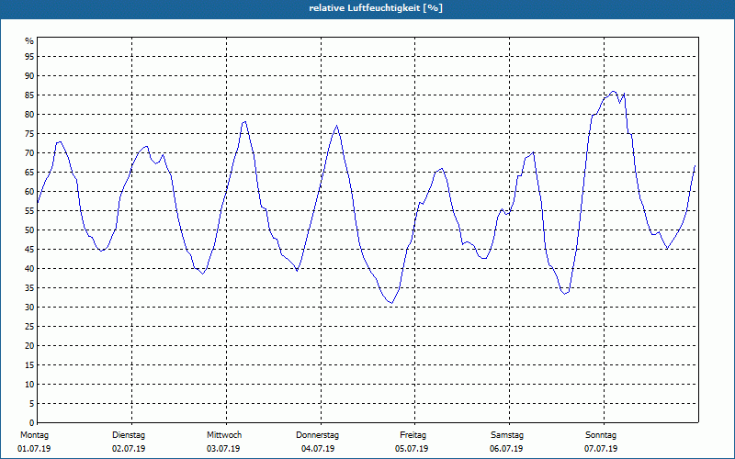Click the y-axis value 15
The height and width of the screenshot is (459, 735).
pyautogui.click(x=29, y=364)
